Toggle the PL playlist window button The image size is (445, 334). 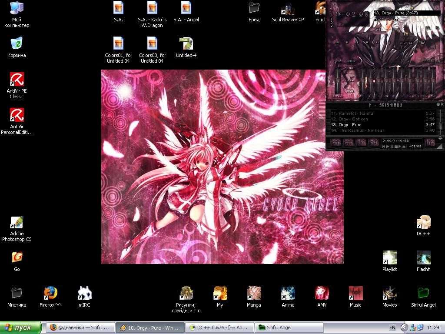coord(437,28)
